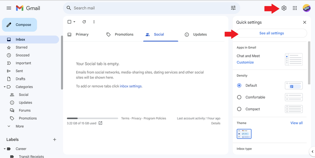Refresh the inbox mail list
This screenshot has height=158, width=315.
pyautogui.click(x=84, y=22)
